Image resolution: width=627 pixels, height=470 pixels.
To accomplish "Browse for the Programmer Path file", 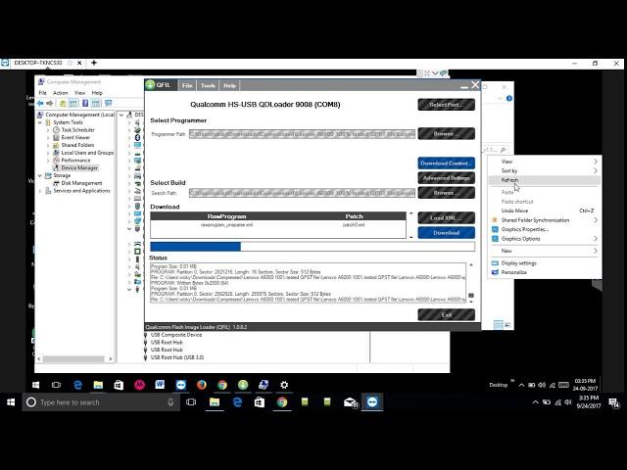I will (x=447, y=133).
